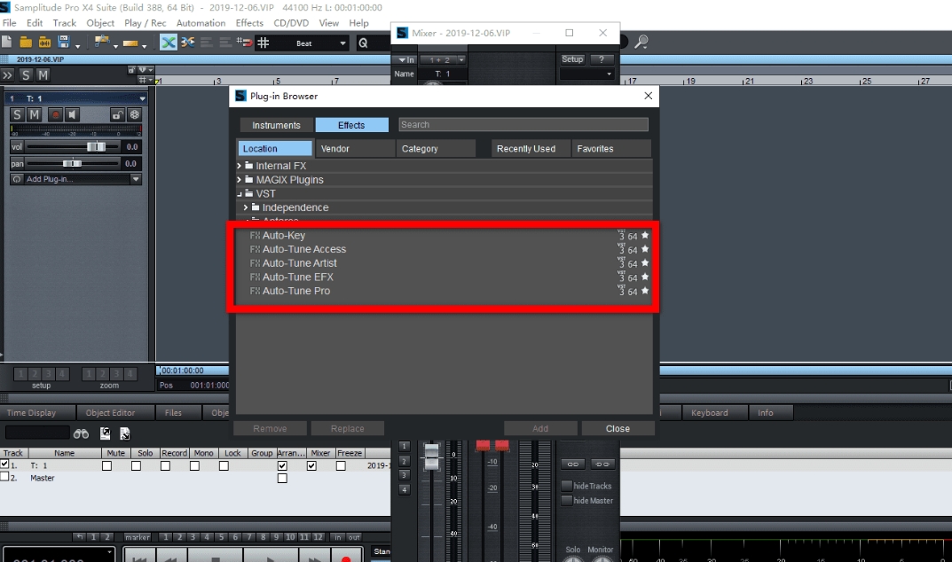Image resolution: width=952 pixels, height=562 pixels.
Task: Click the Mixer channel fader handle
Action: click(x=431, y=456)
